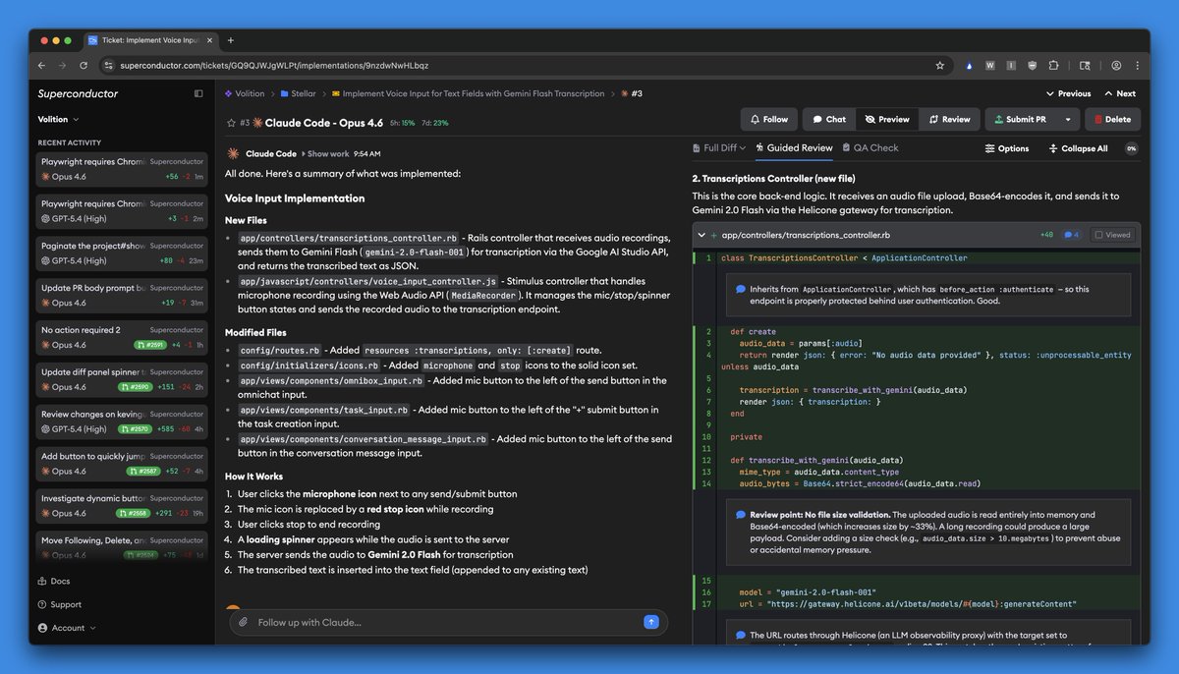
Task: Click the Superconductor logo
Action: pyautogui.click(x=78, y=93)
